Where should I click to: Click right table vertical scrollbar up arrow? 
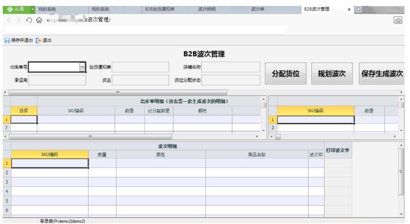[x=401, y=99]
